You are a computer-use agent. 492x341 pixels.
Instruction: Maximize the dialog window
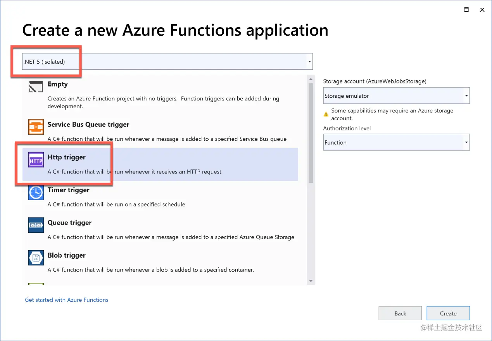[466, 10]
